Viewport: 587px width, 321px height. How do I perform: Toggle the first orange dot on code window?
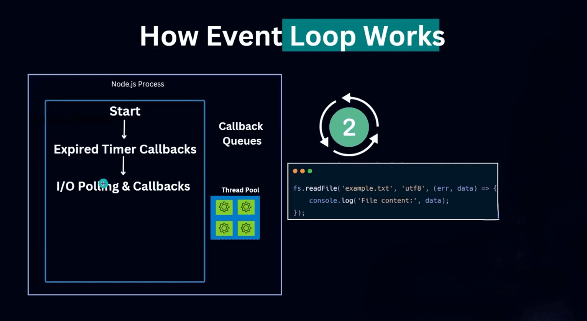(295, 171)
